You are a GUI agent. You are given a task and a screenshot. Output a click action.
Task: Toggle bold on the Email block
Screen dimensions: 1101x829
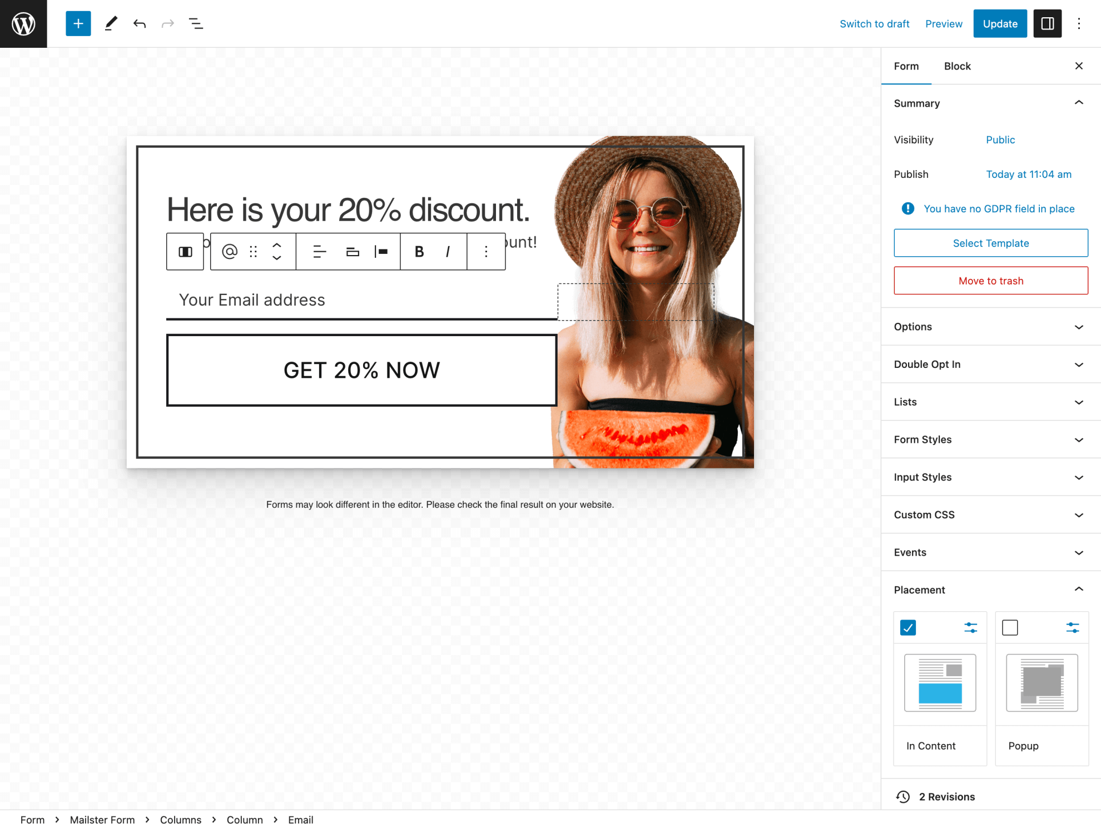pos(419,251)
